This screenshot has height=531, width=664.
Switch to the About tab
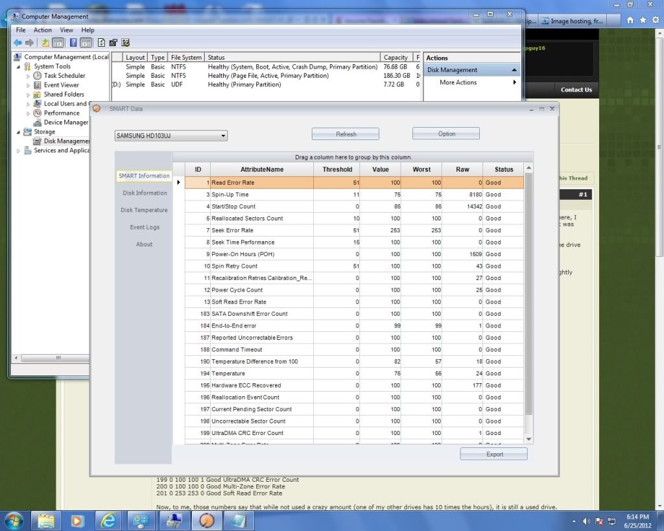[x=145, y=244]
